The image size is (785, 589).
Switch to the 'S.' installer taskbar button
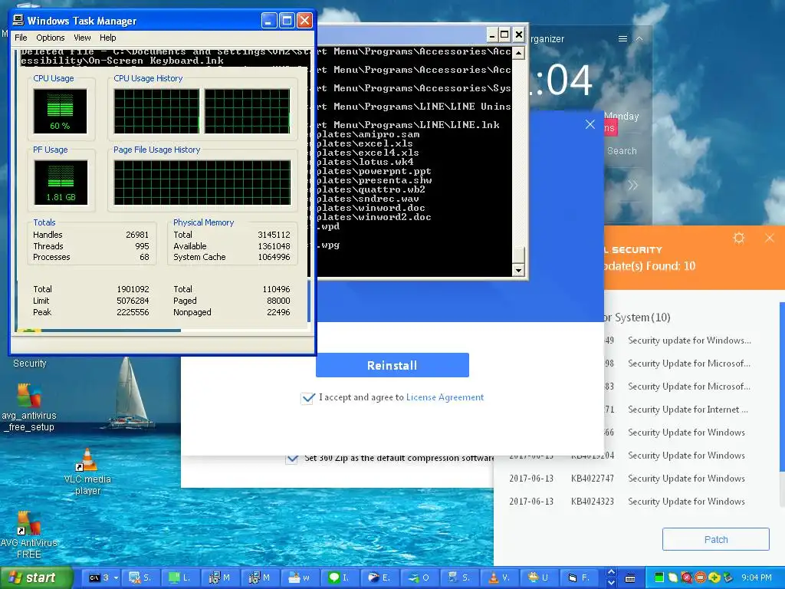460,578
